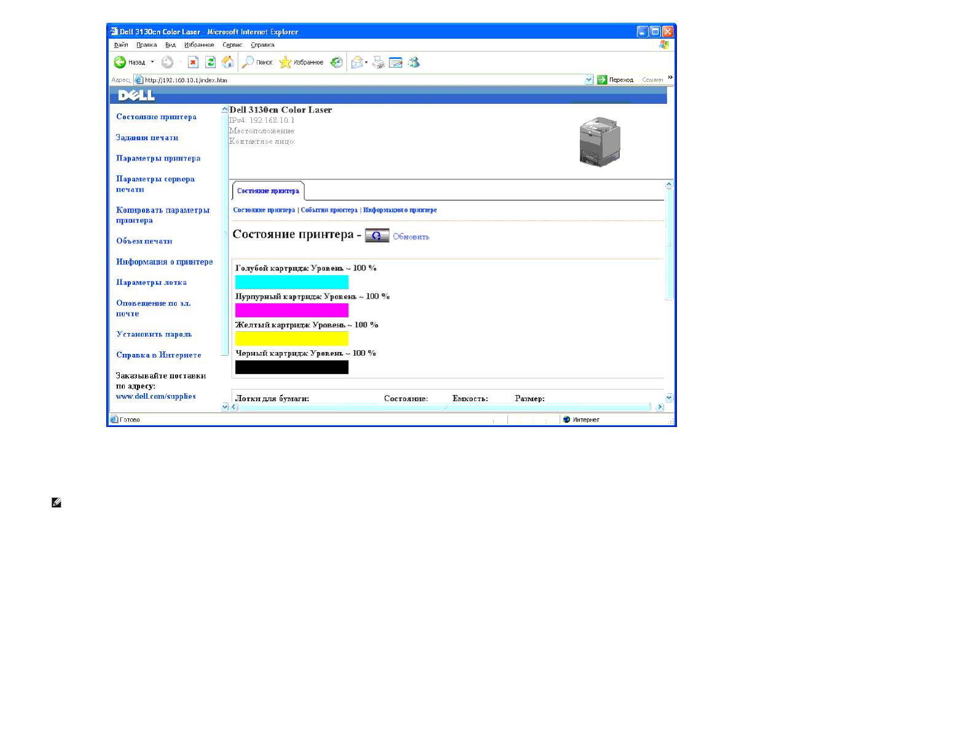This screenshot has width=973, height=752.
Task: Go to the Home page icon
Action: 227,62
